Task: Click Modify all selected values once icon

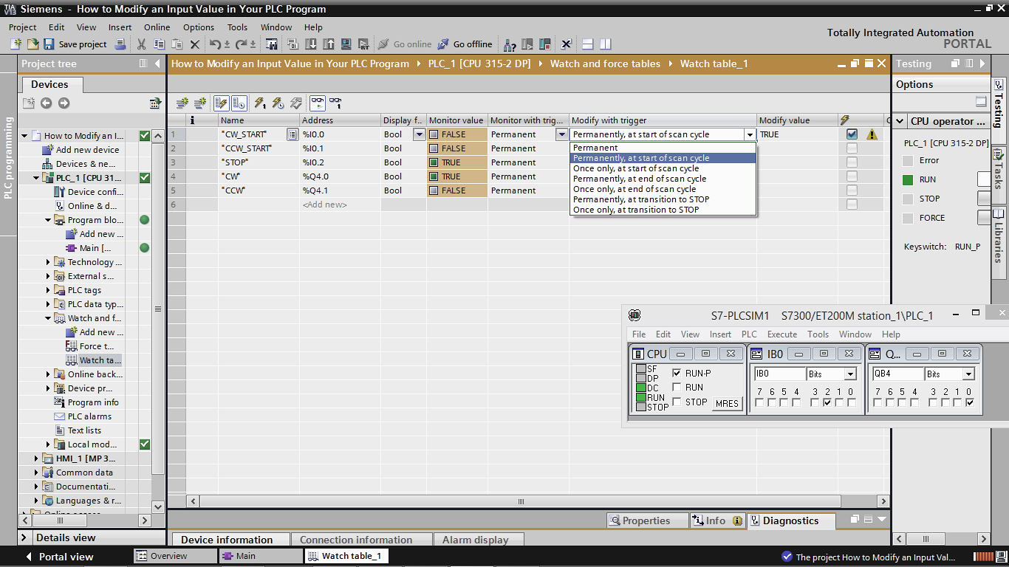Action: coord(260,103)
